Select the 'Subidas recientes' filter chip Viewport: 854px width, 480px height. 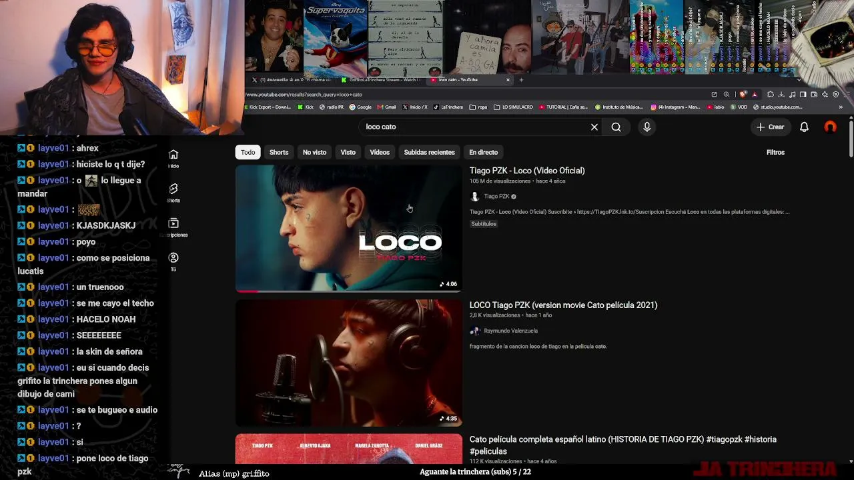429,152
